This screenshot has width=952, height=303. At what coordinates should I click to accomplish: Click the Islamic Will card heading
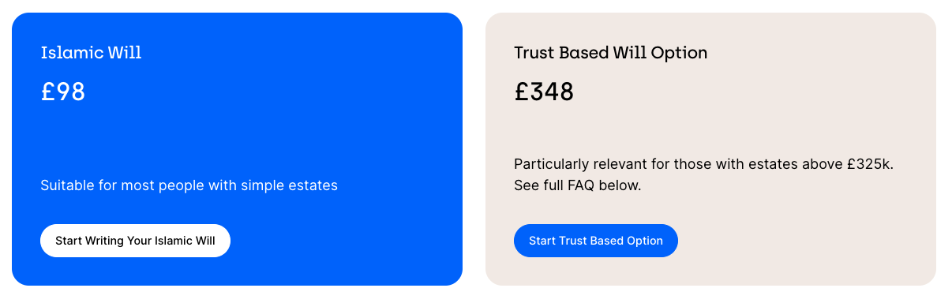91,53
